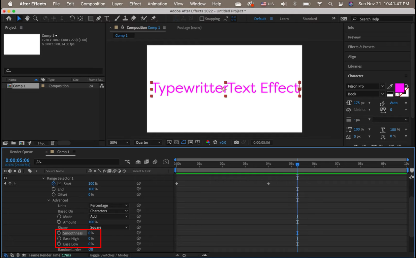This screenshot has width=416, height=258.
Task: Click the eyedropper in Character panel
Action: 390,86
